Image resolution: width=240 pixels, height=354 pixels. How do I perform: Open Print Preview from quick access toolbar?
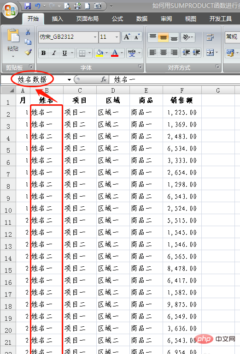67,6
